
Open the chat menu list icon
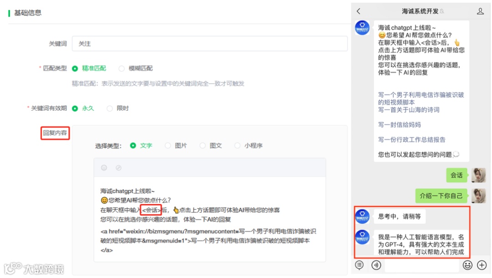coord(359,265)
